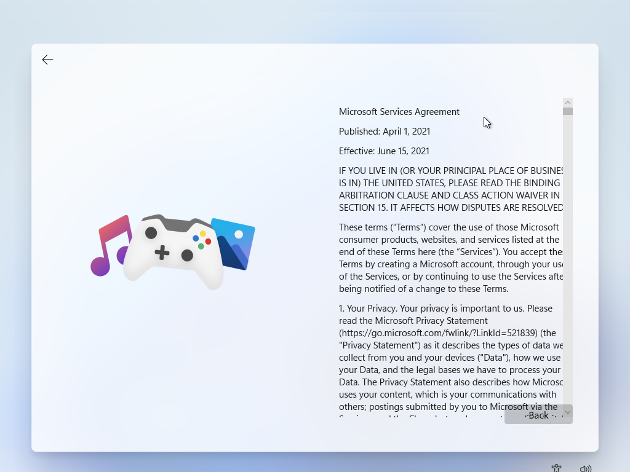630x472 pixels.
Task: Click the paragraph starting "These terms"
Action: coord(450,258)
